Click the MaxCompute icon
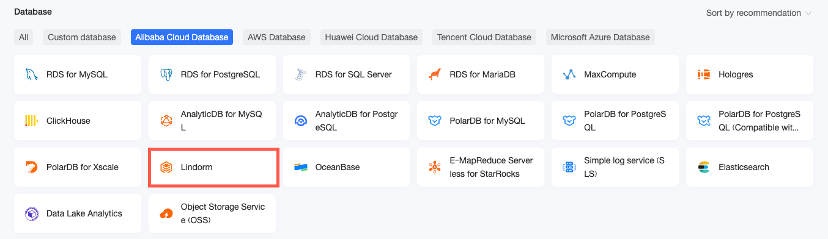Screen dimensions: 828x239 pos(569,74)
